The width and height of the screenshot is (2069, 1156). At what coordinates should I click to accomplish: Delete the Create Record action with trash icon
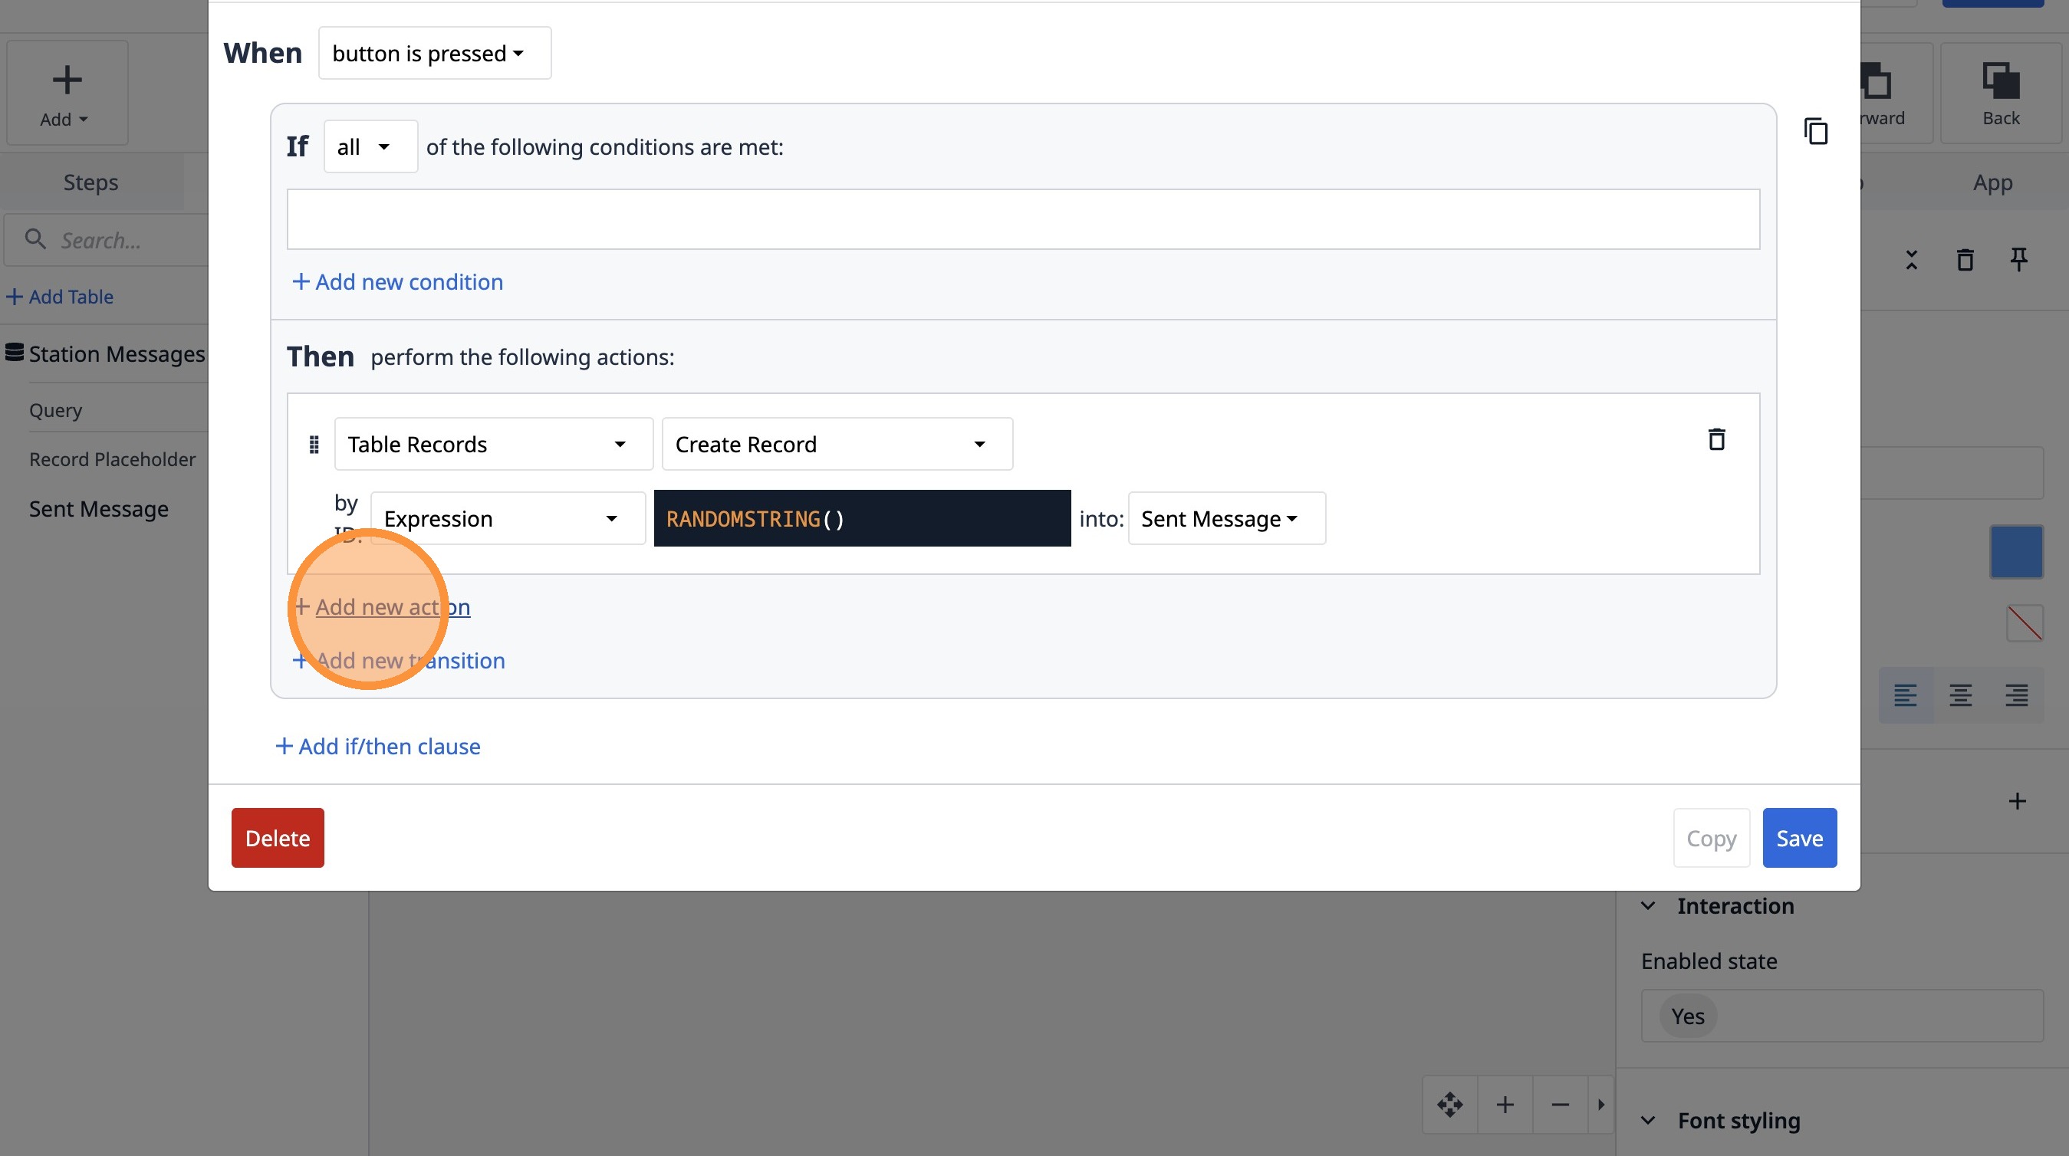click(1715, 439)
